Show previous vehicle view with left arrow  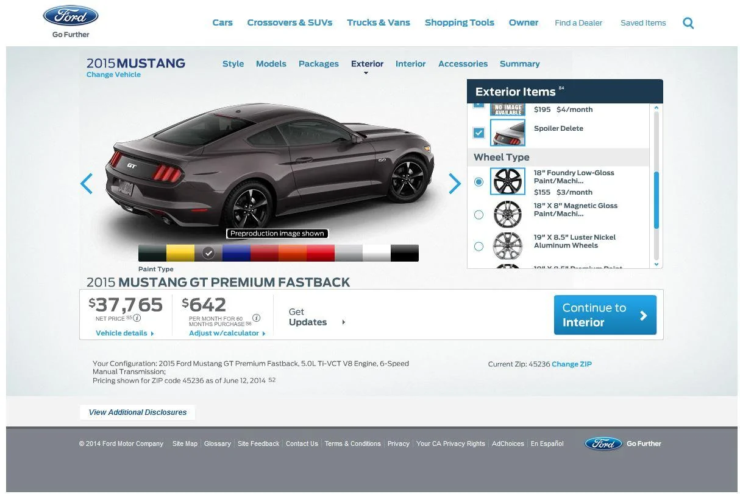click(x=87, y=184)
